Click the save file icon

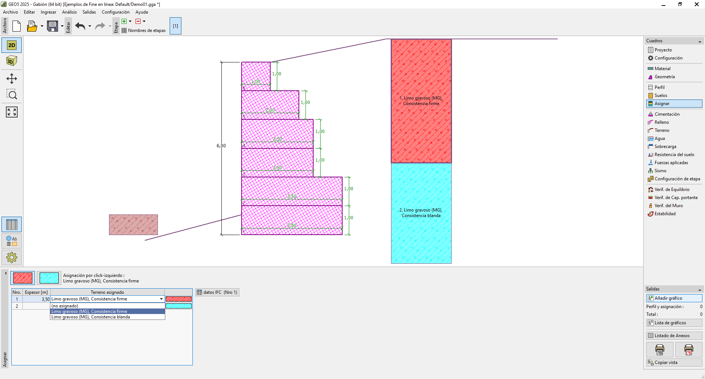[x=53, y=26]
